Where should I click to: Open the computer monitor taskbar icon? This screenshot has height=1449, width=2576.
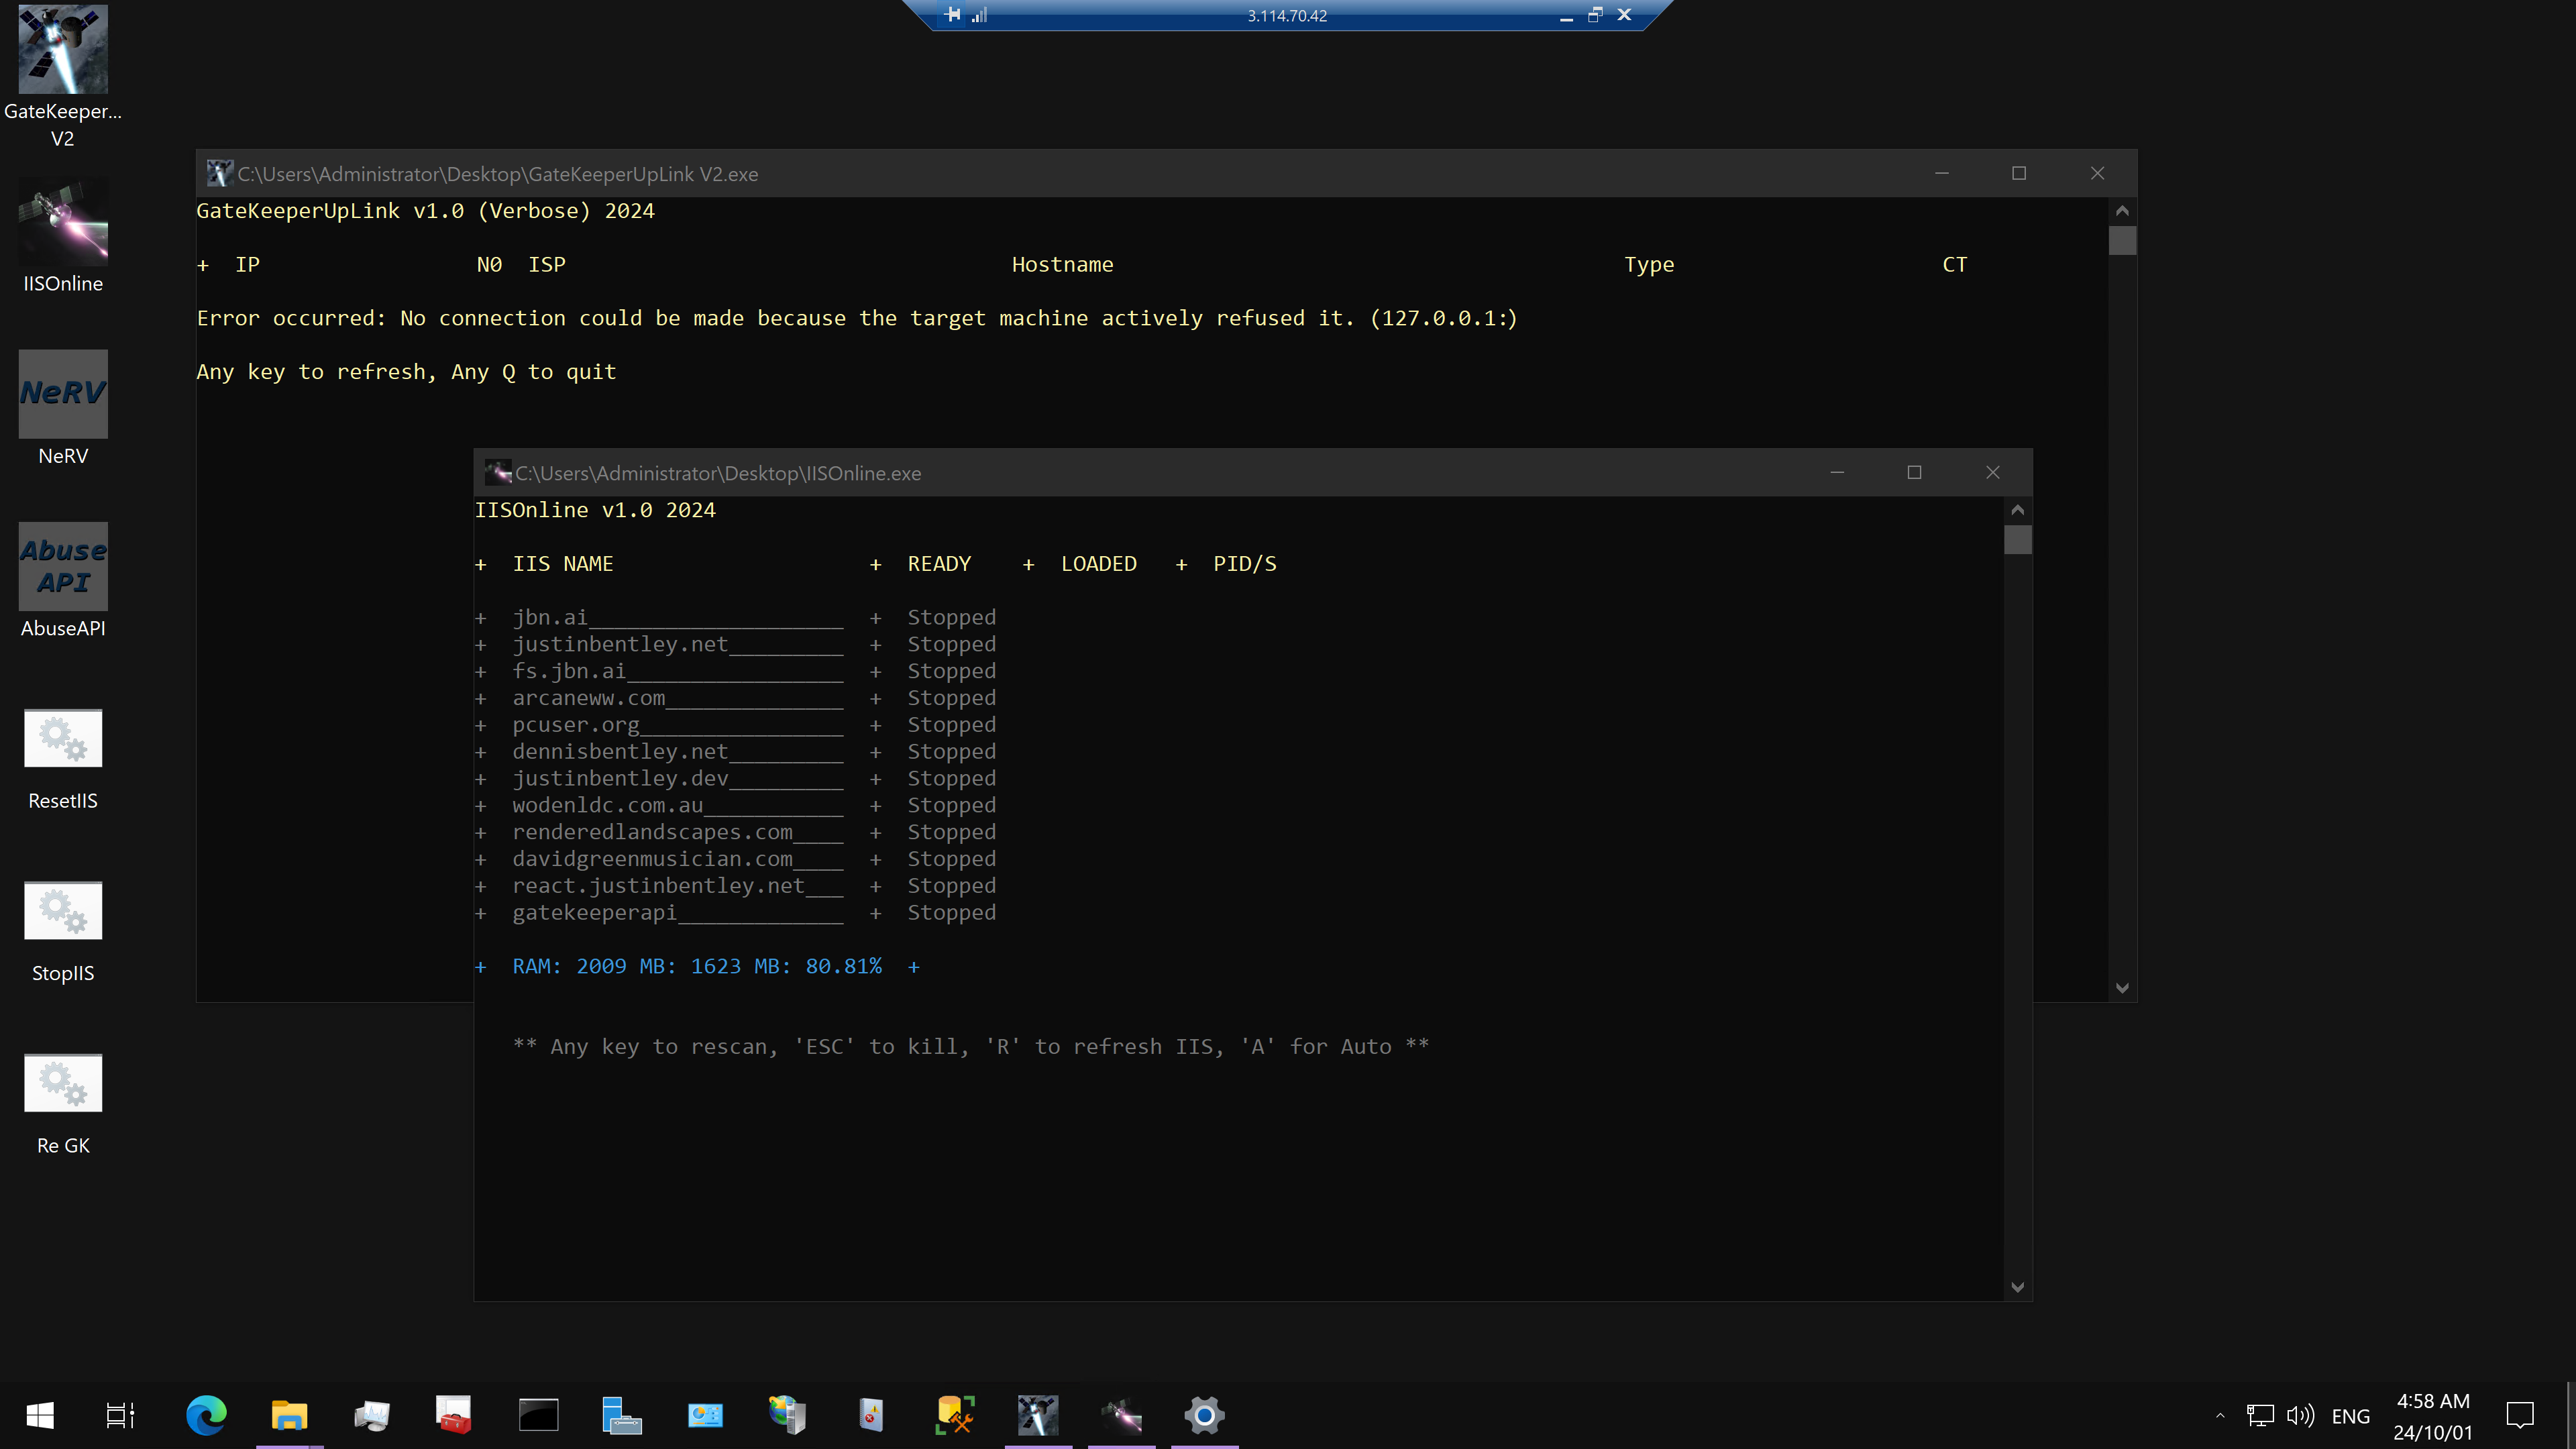pos(371,1415)
